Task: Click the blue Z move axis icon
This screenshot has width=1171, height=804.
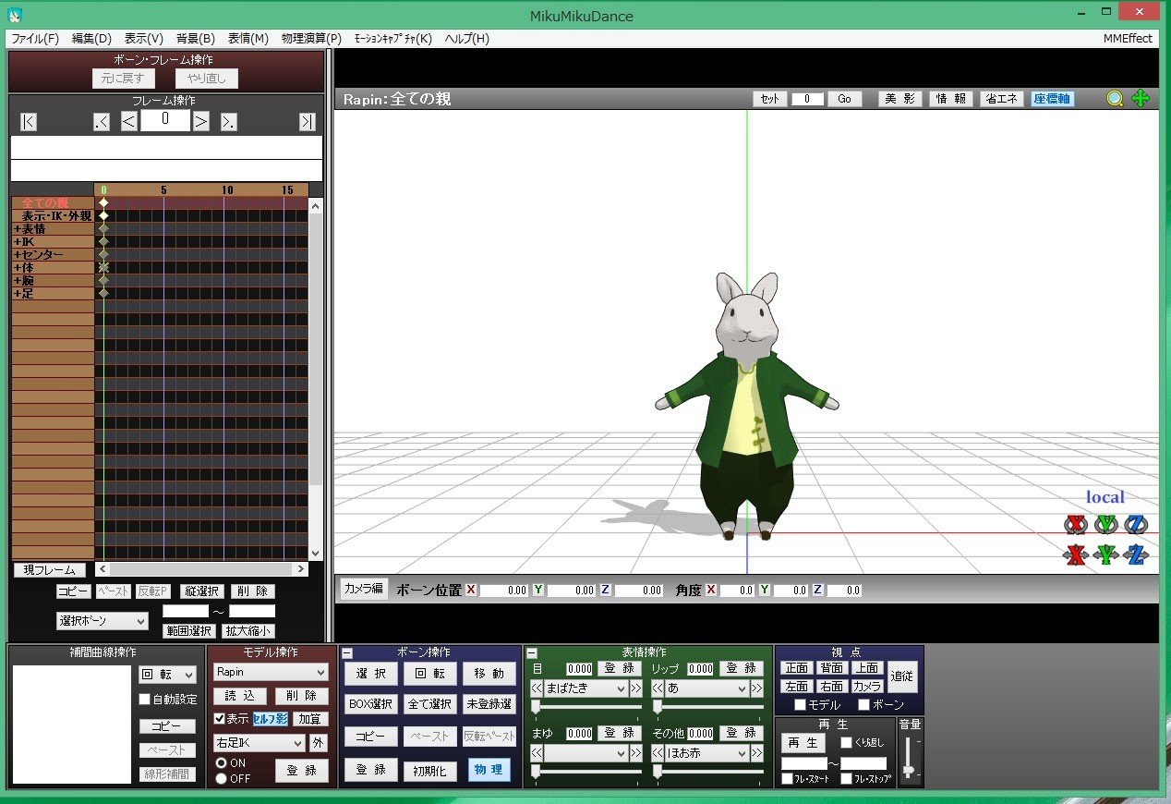Action: (x=1137, y=555)
